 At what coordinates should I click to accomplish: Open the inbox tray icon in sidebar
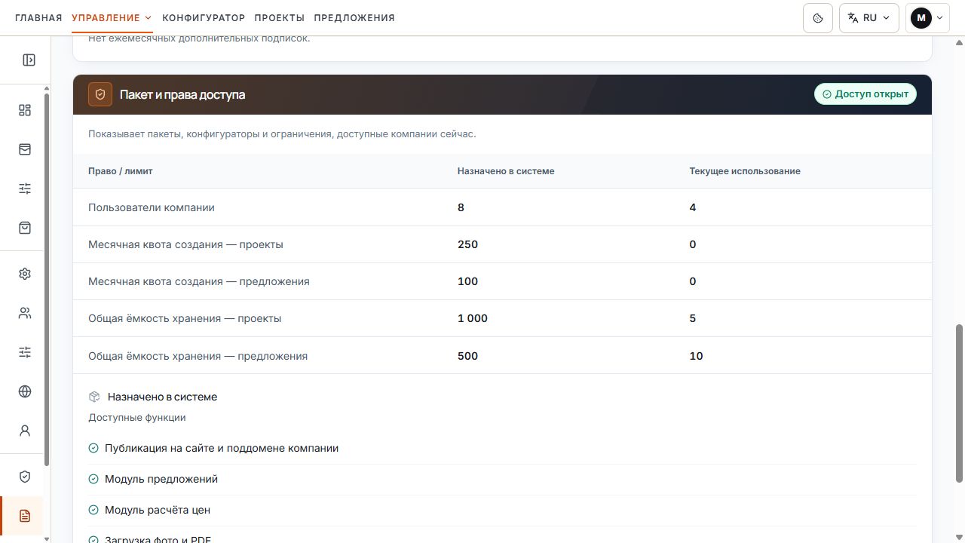pyautogui.click(x=25, y=149)
